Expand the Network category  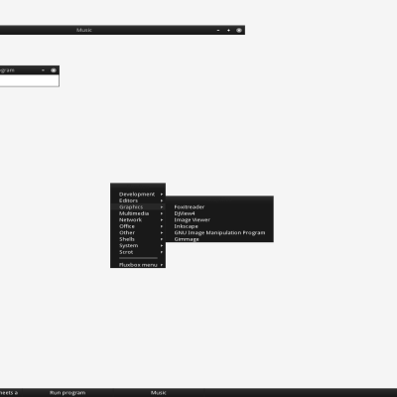click(x=138, y=220)
